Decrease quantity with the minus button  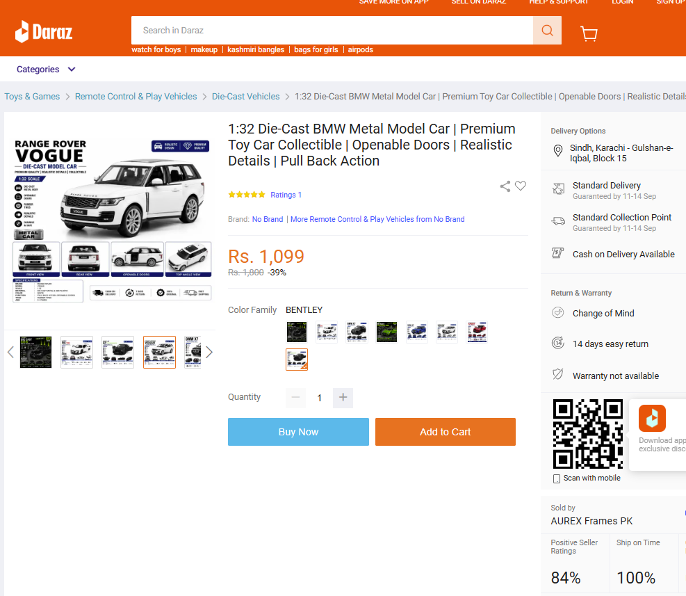296,398
